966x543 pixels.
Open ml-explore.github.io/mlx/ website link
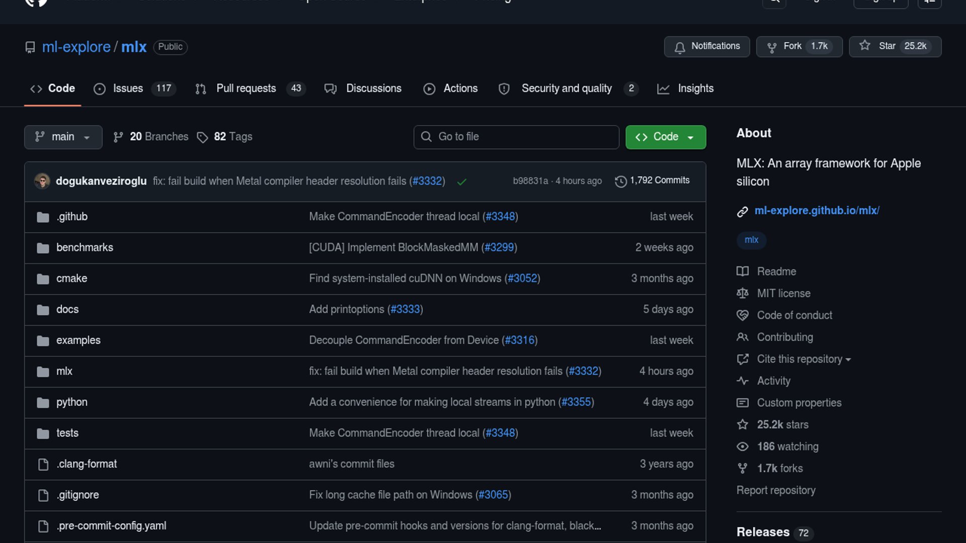[x=817, y=211]
